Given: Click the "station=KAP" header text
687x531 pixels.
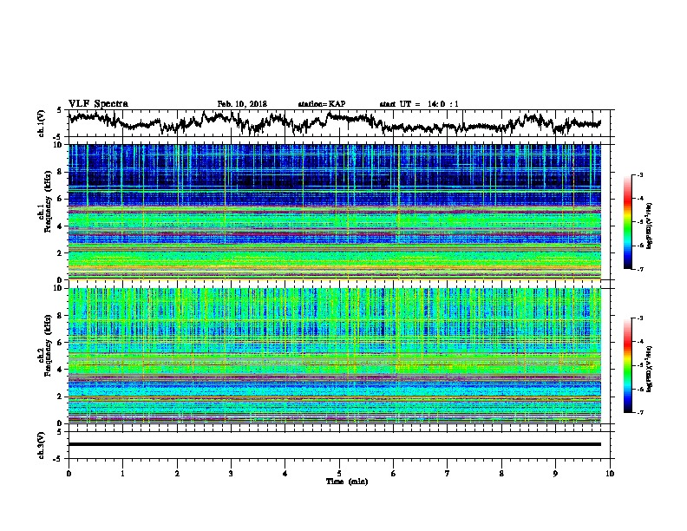Looking at the screenshot, I should point(321,104).
